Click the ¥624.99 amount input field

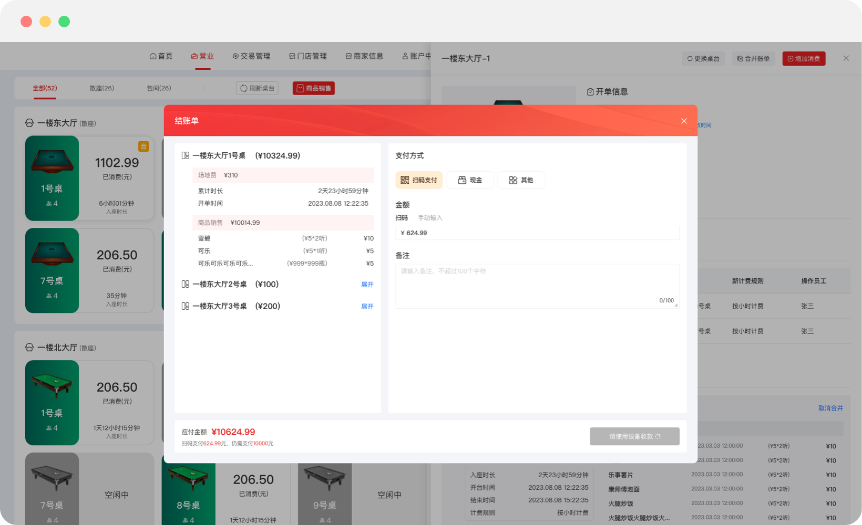coord(537,233)
